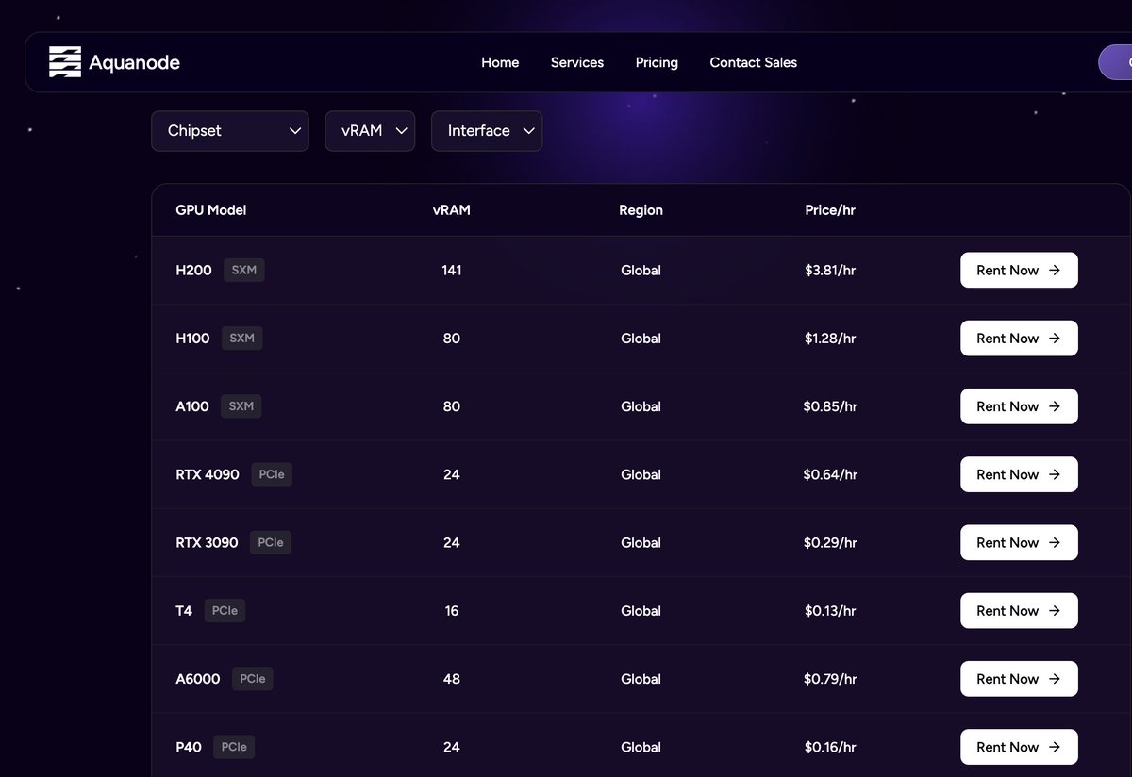This screenshot has height=777, width=1132.
Task: Rent the P40 GPU now
Action: tap(1019, 747)
